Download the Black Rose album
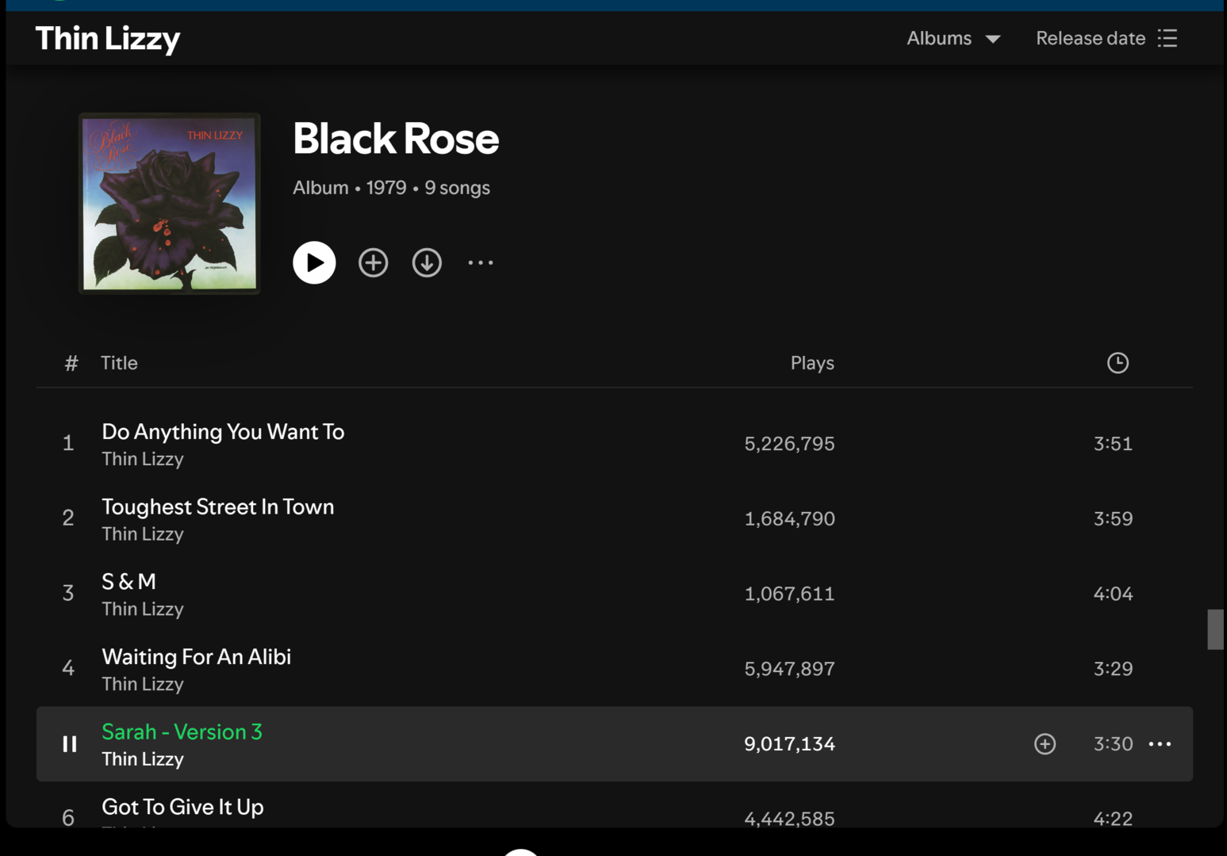 pyautogui.click(x=427, y=262)
